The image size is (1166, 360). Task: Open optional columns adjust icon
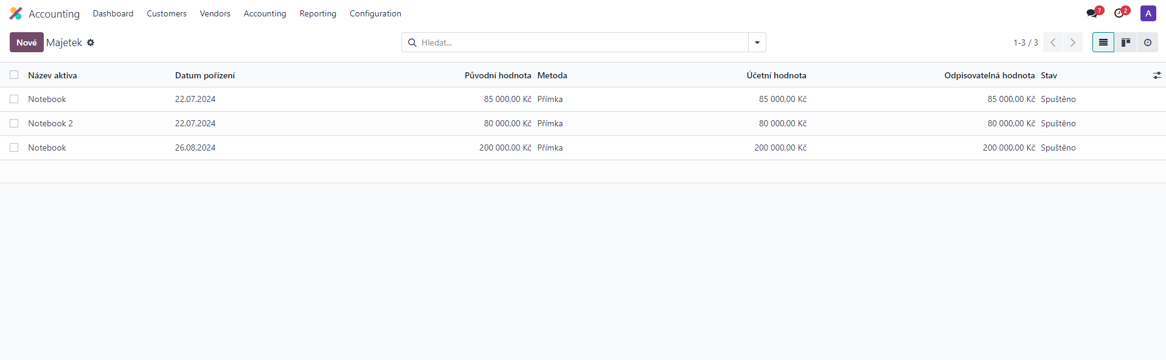(1157, 75)
